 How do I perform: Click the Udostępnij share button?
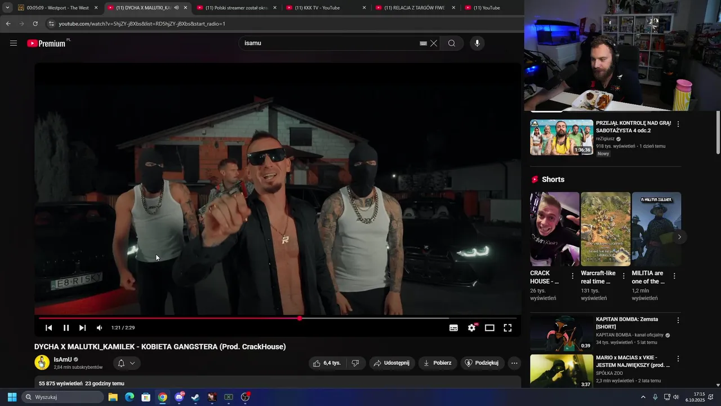392,363
